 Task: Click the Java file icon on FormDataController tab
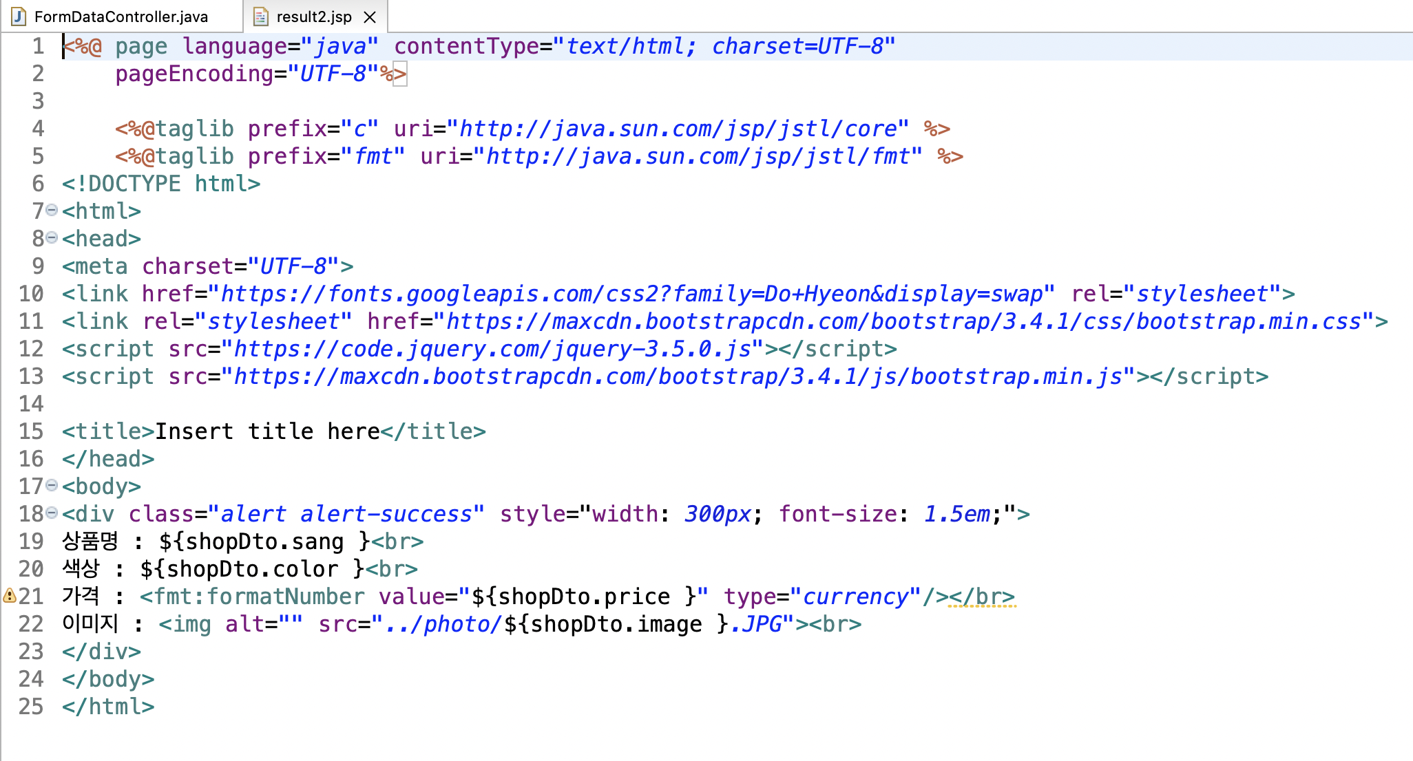19,17
